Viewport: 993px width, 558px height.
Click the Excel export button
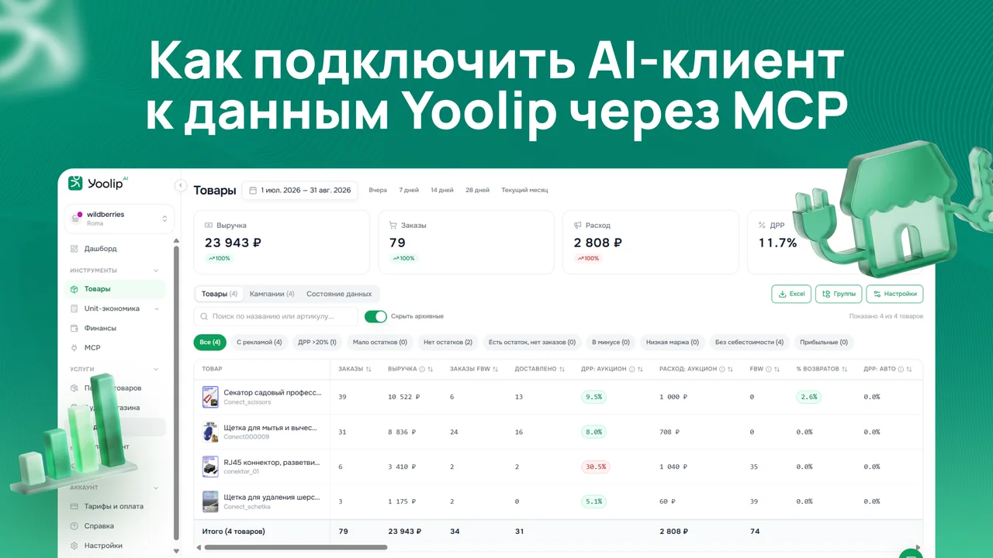tap(791, 294)
